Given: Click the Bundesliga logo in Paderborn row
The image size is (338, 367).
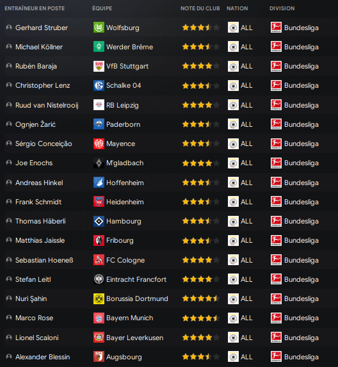Looking at the screenshot, I should point(276,124).
